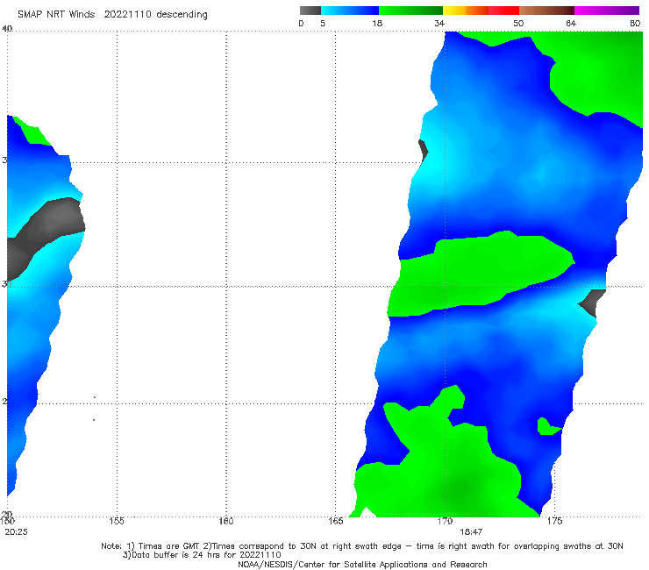Click the latitude label "40" at top left
The width and height of the screenshot is (649, 570).
pos(7,28)
